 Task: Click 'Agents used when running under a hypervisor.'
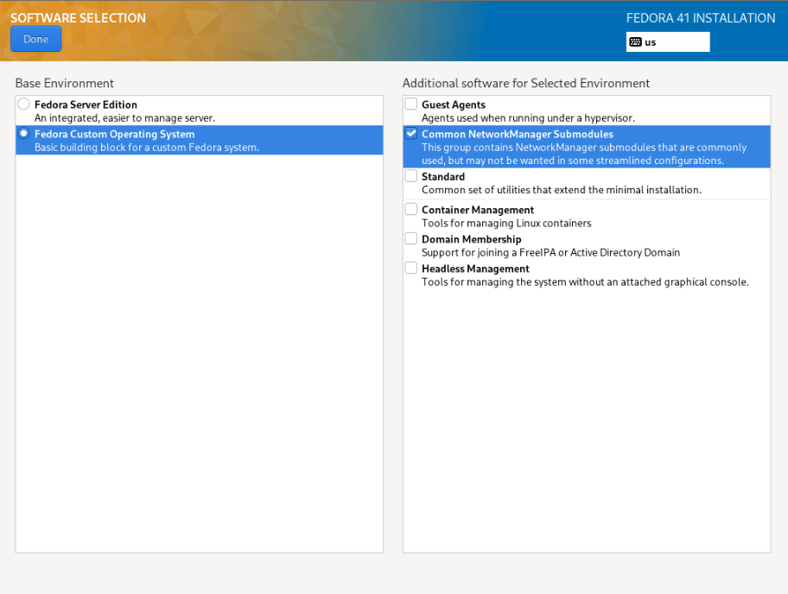(x=528, y=118)
